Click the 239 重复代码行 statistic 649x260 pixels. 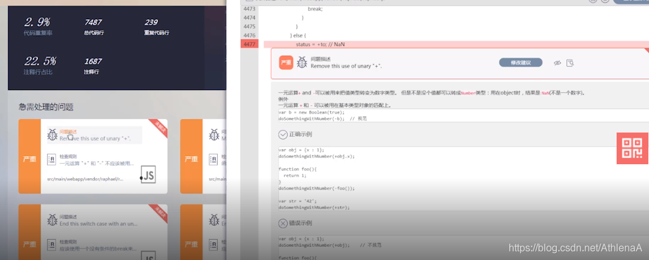[156, 27]
